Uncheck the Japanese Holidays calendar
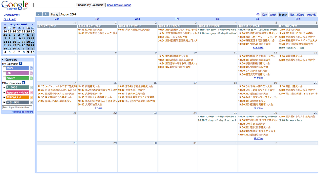Viewport: 319px width, 174px height. coord(4,93)
